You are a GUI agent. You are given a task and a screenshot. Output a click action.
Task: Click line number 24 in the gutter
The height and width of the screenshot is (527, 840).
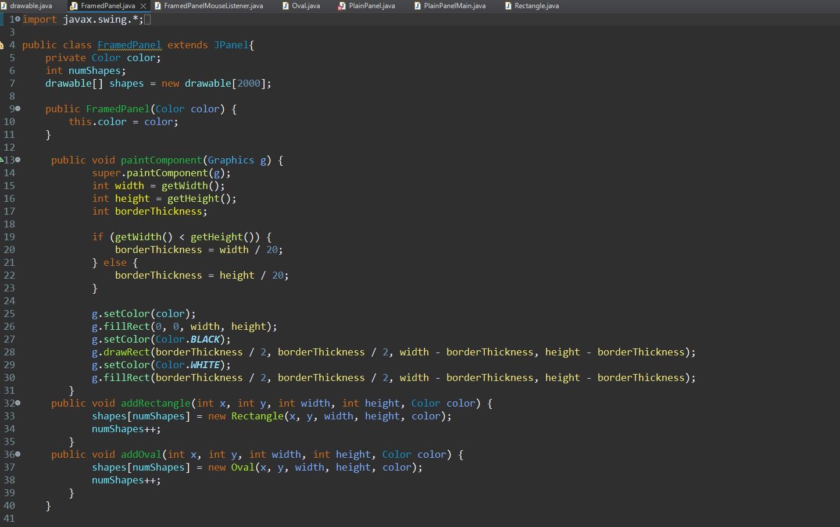point(9,301)
